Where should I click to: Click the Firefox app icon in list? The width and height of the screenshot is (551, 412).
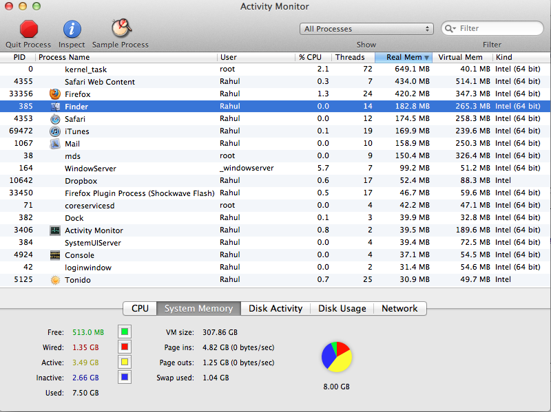point(55,94)
